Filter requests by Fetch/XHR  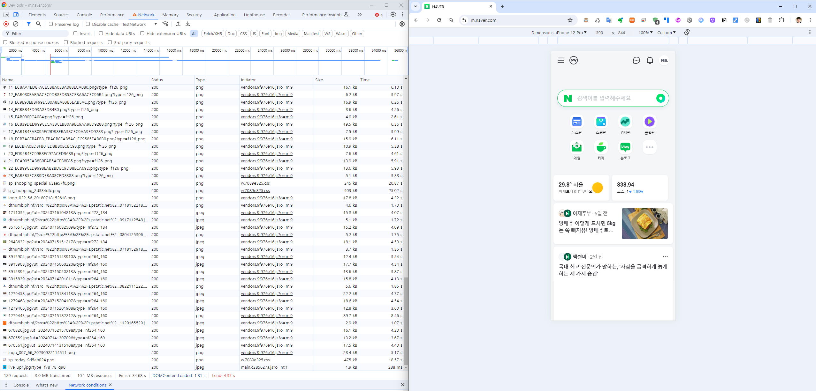point(213,33)
